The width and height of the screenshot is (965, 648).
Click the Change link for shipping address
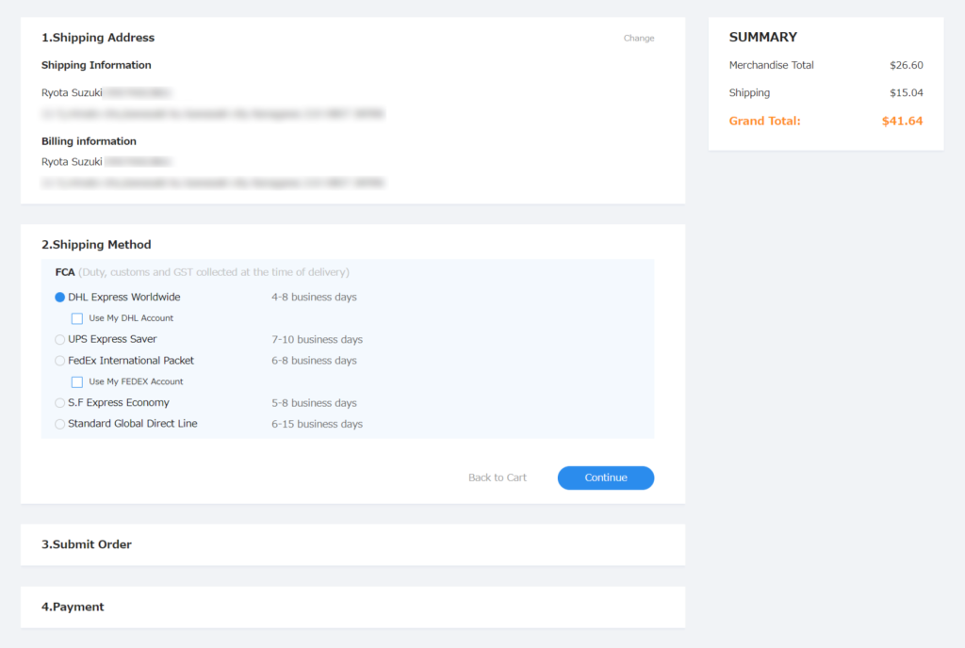coord(638,39)
